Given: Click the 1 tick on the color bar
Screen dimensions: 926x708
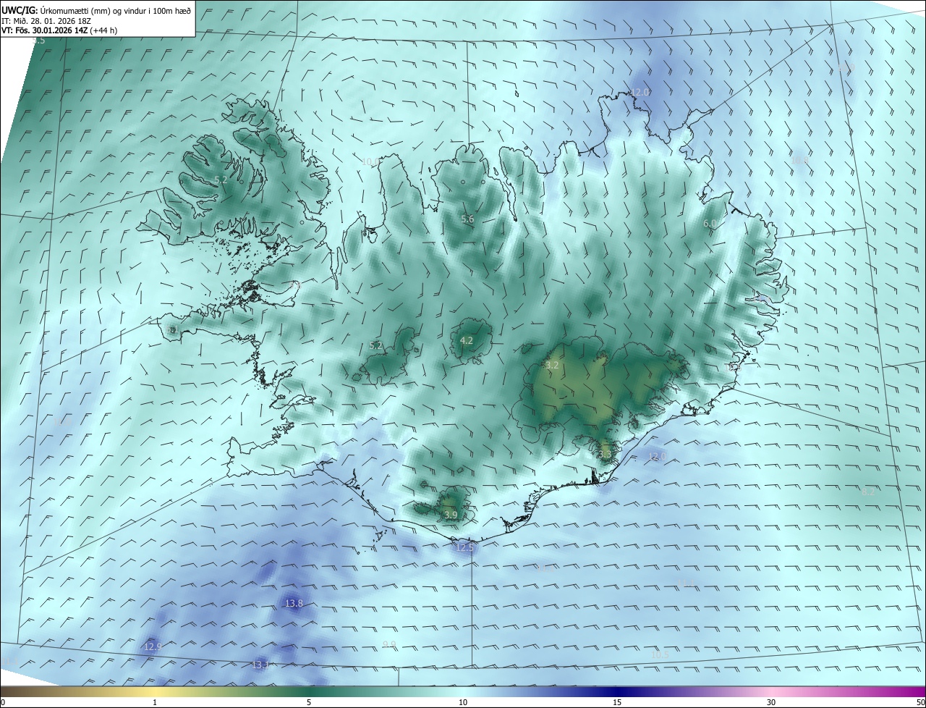Looking at the screenshot, I should (x=155, y=702).
